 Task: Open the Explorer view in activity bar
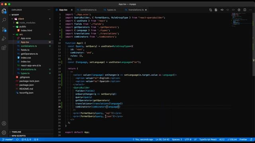point(4,11)
